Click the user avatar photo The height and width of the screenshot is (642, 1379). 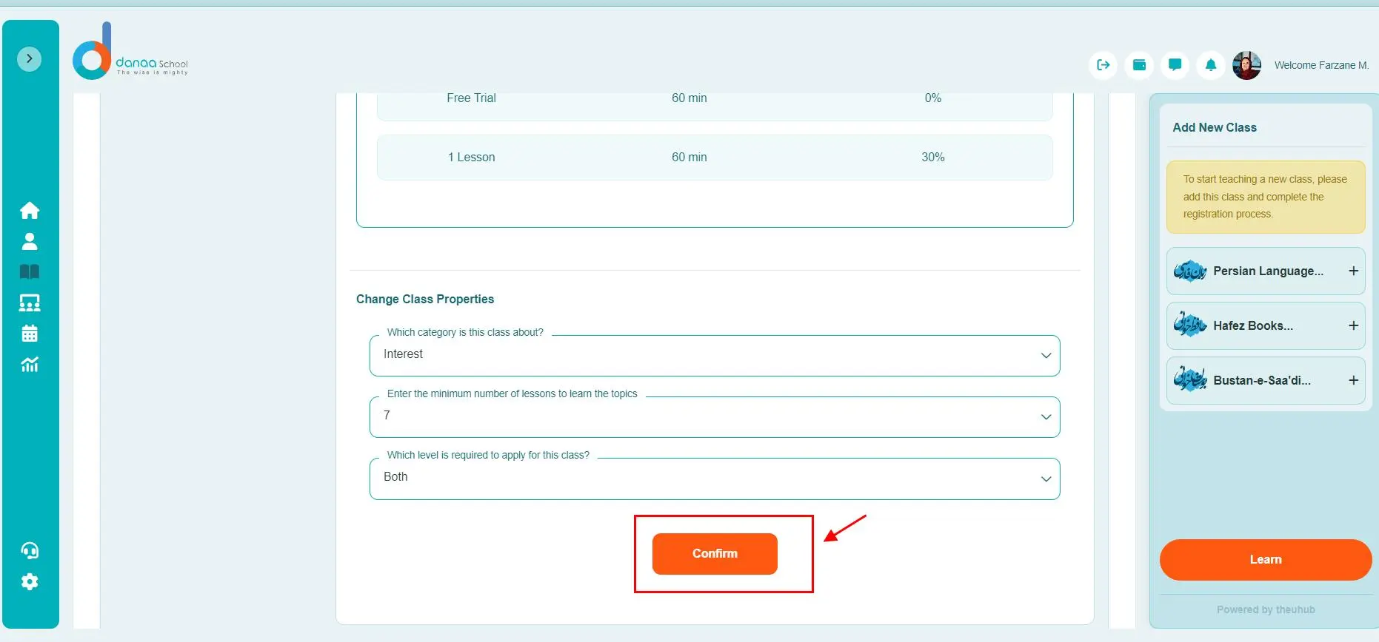(1246, 66)
